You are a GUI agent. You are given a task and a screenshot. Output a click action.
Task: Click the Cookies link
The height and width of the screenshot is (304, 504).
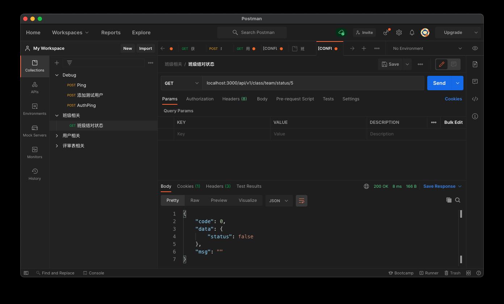point(453,99)
